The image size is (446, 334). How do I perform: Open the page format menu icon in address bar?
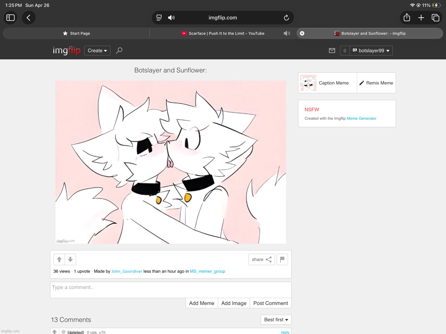coord(159,18)
